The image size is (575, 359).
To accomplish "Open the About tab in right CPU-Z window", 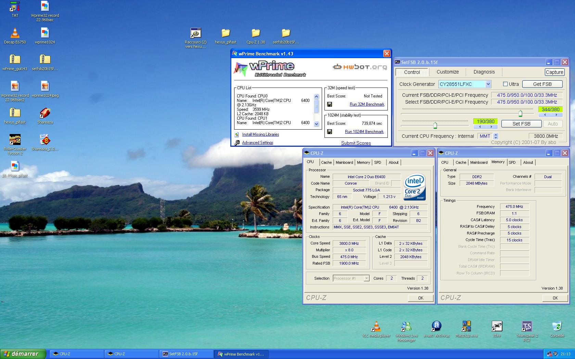I will (528, 162).
